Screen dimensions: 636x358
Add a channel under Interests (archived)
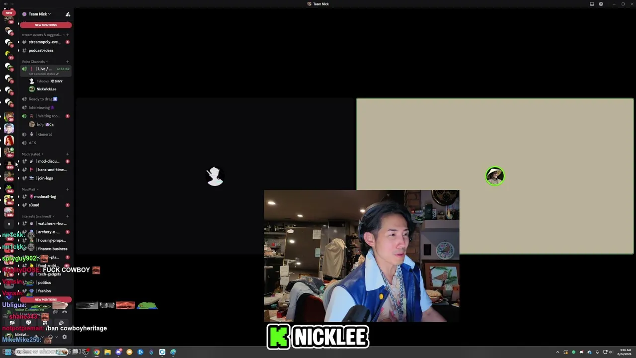(68, 216)
